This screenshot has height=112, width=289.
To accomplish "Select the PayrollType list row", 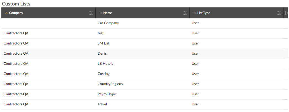I will [144, 94].
